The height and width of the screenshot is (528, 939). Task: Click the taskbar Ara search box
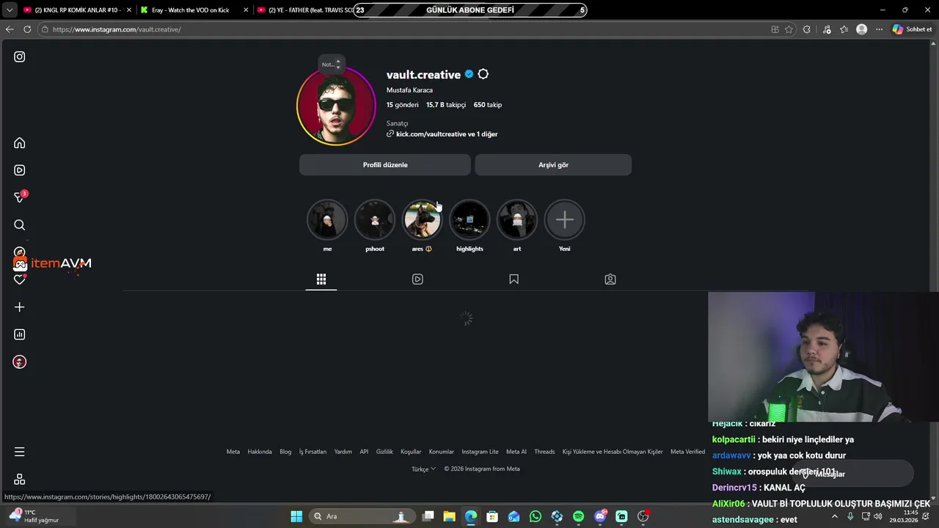[361, 516]
